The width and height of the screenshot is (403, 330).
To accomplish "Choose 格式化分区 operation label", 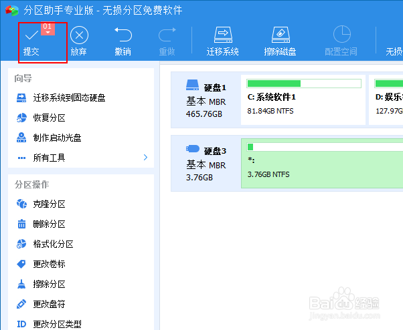I will click(53, 244).
